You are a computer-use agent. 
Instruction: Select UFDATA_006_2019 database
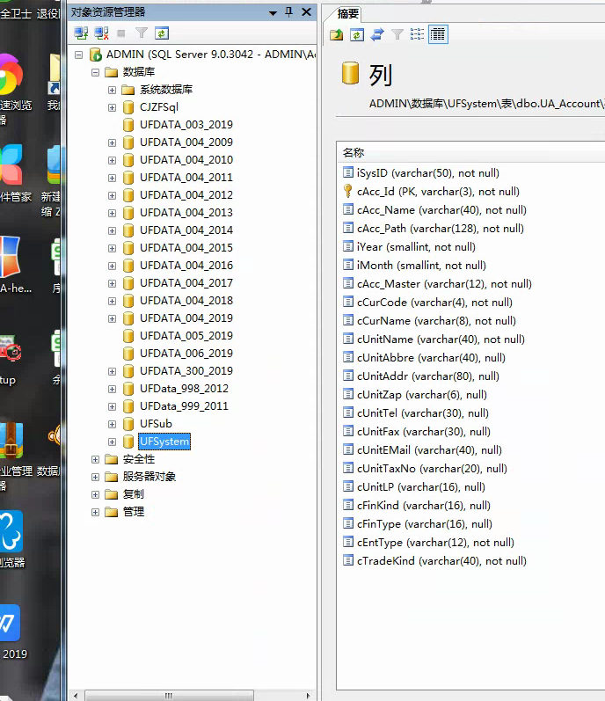(186, 354)
